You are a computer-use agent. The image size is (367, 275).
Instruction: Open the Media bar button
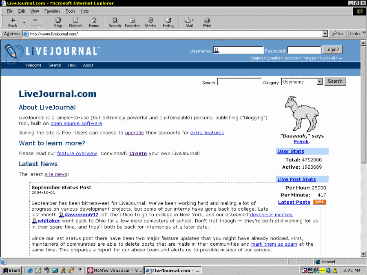[150, 23]
